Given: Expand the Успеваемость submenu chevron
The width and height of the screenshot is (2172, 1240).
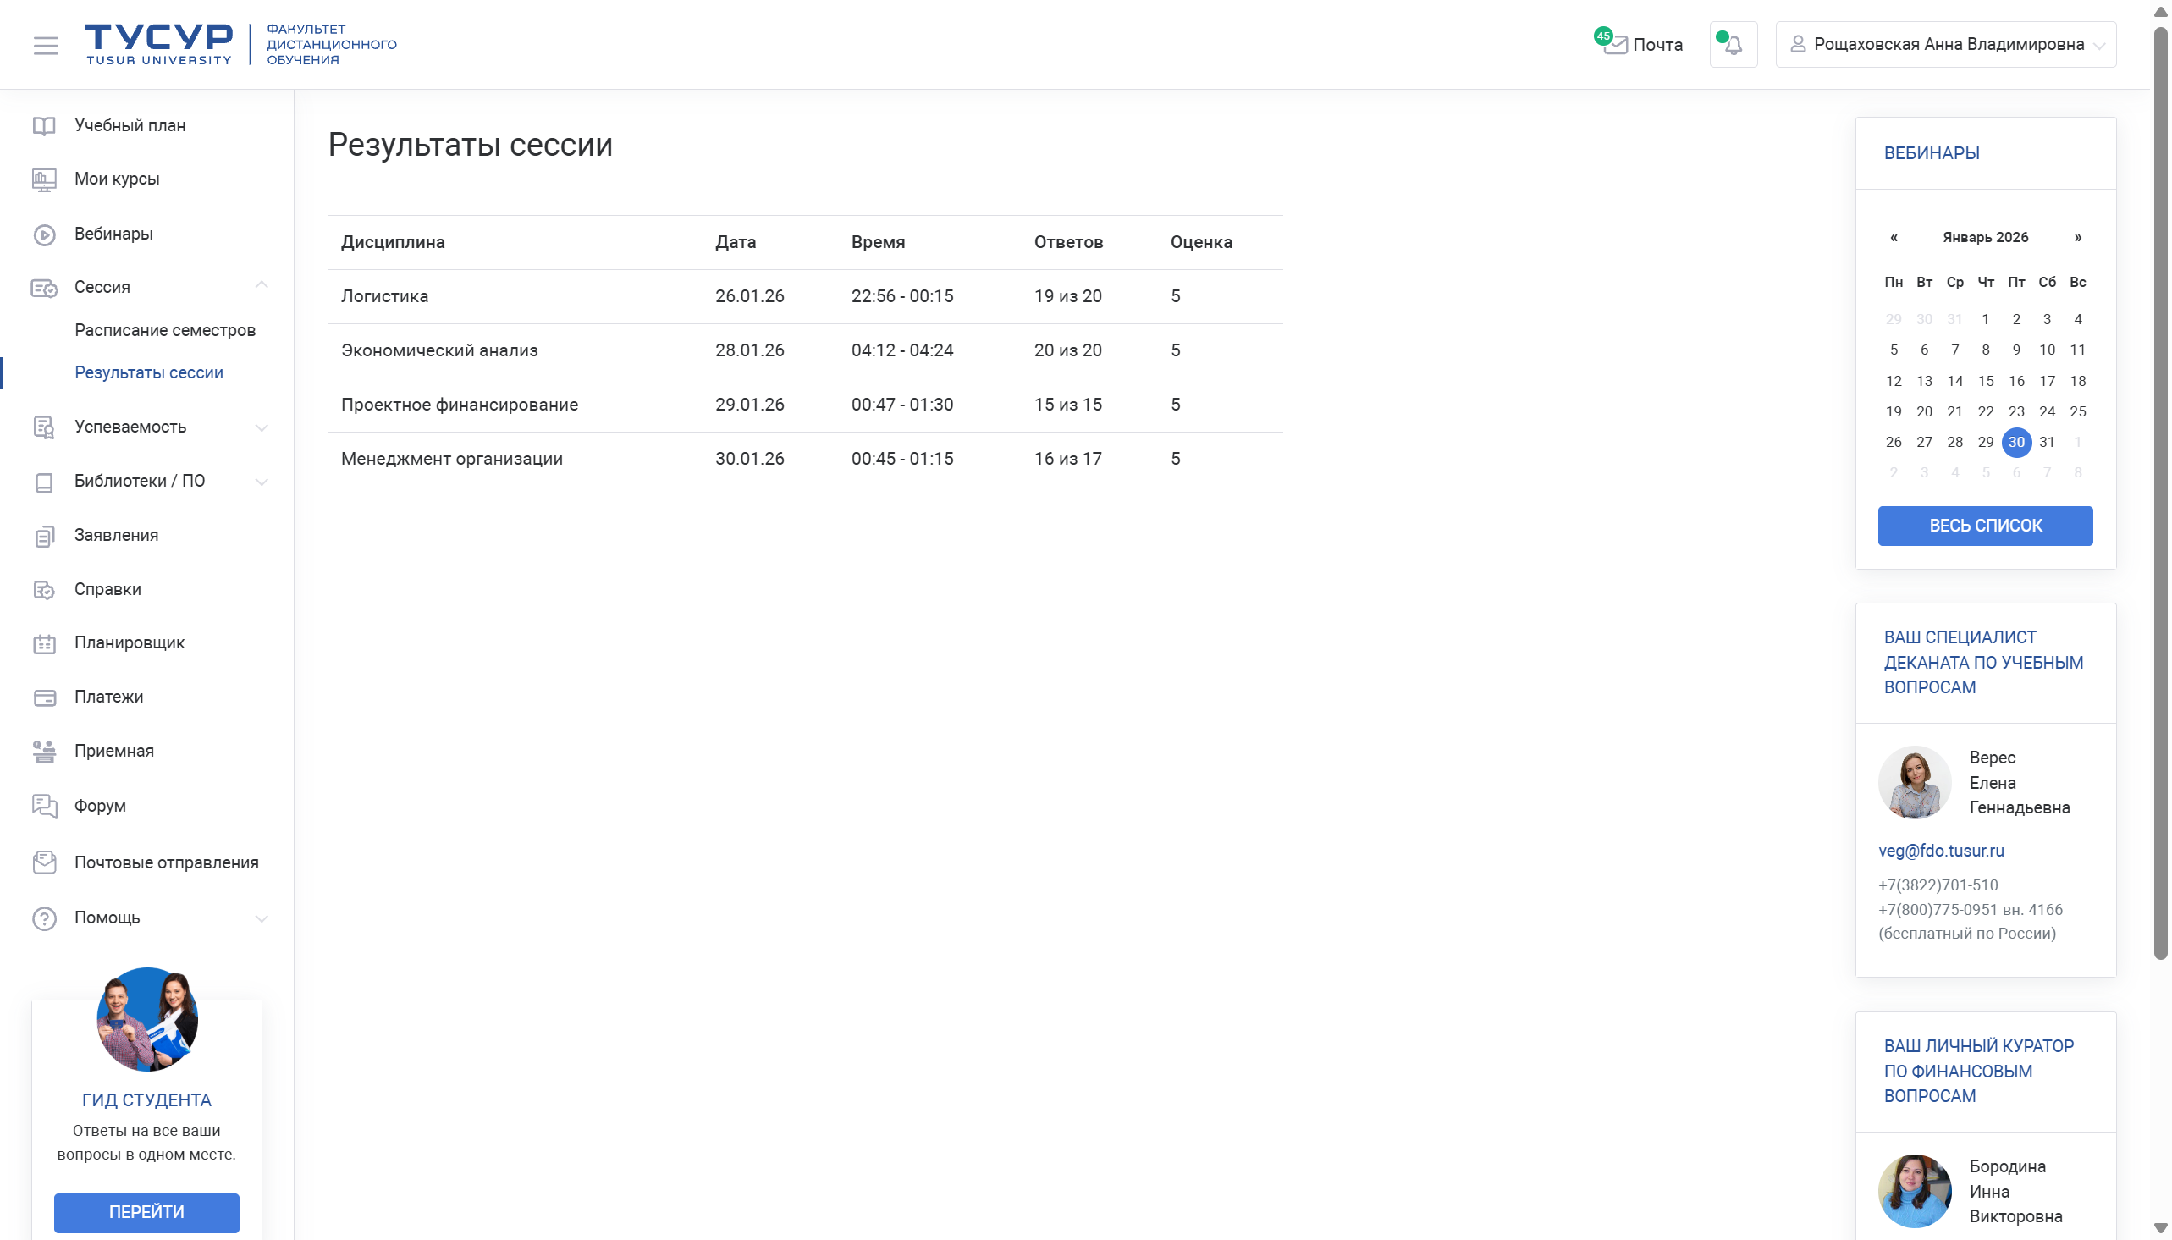Looking at the screenshot, I should [x=262, y=427].
